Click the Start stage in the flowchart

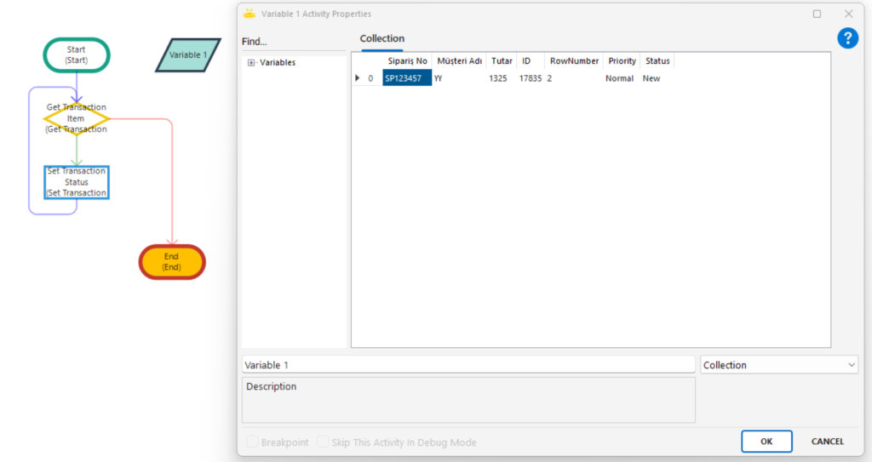[x=77, y=54]
